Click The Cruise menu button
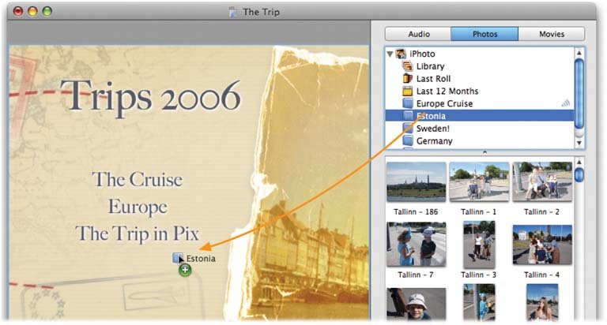This screenshot has width=607, height=325. (138, 179)
